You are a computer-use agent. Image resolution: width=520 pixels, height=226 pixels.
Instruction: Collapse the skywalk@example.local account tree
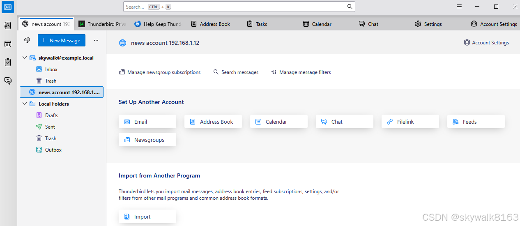tap(25, 58)
